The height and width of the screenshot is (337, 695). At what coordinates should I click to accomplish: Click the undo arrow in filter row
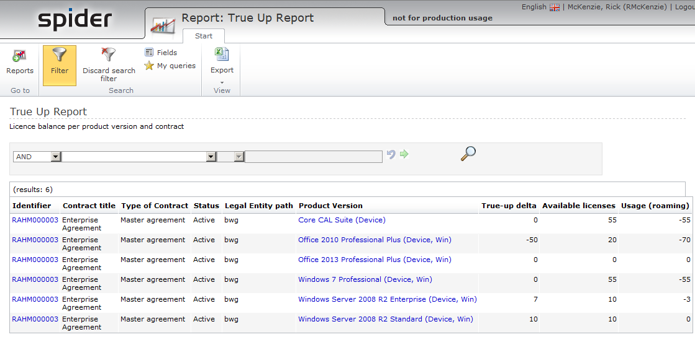(391, 154)
